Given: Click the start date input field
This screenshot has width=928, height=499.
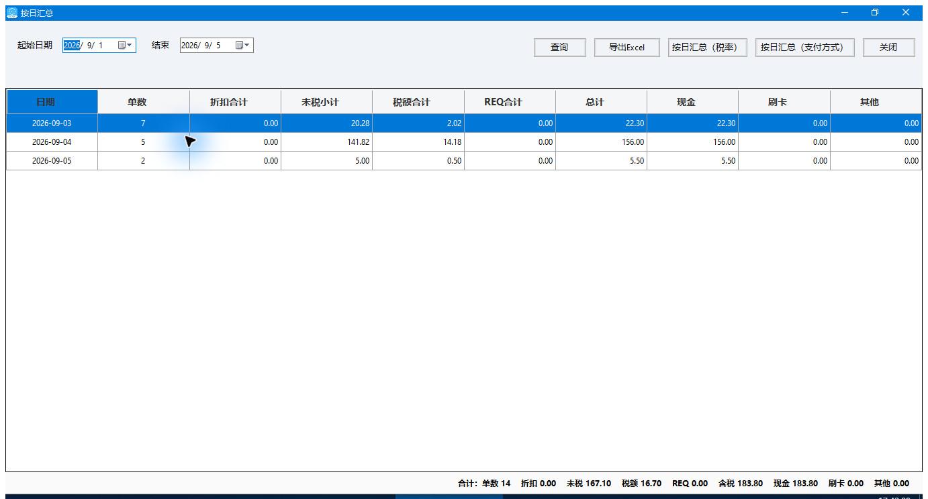Looking at the screenshot, I should coord(99,46).
